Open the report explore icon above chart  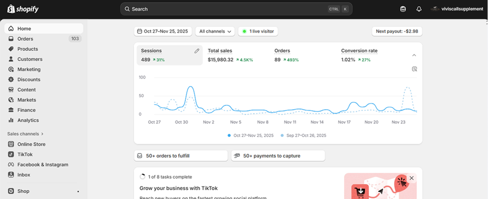(414, 69)
